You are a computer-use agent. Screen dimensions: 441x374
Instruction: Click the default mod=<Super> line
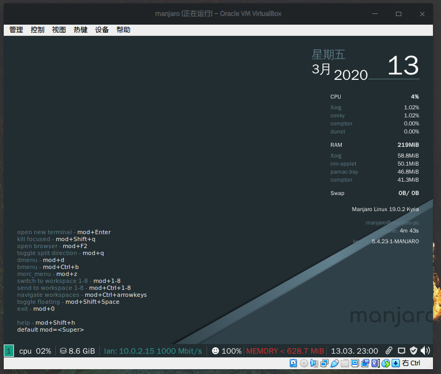(50, 330)
